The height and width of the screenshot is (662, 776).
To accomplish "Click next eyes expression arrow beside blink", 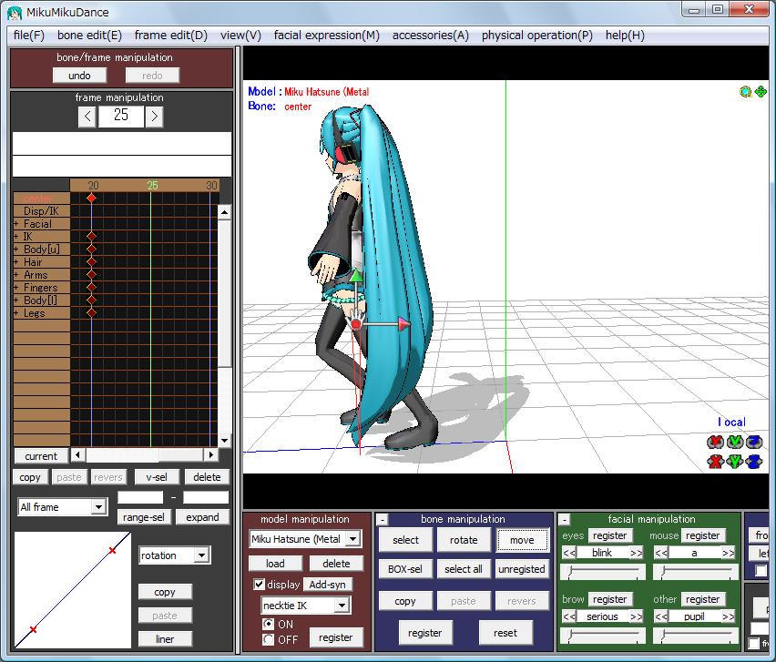I will pos(636,553).
